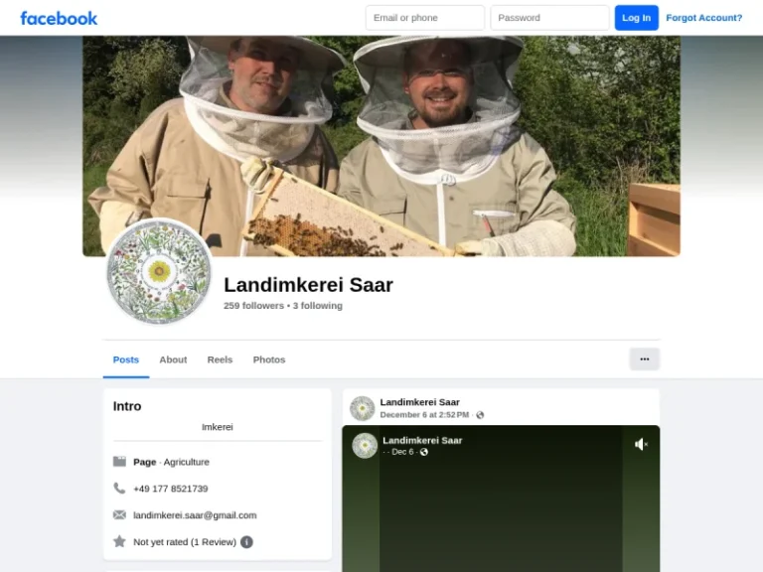Click the globe icon in video overlay

click(x=424, y=452)
